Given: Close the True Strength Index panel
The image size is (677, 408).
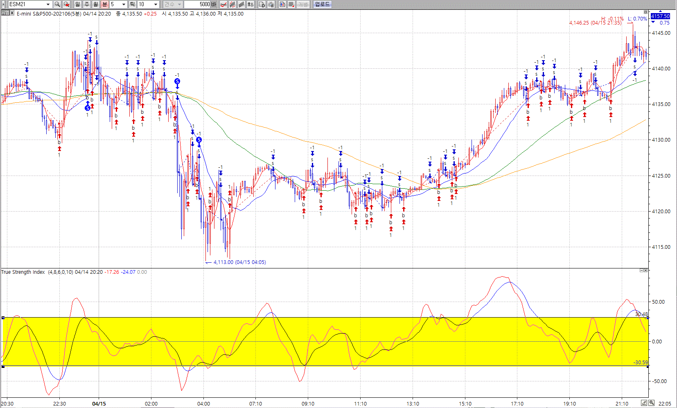Looking at the screenshot, I should pos(646,270).
